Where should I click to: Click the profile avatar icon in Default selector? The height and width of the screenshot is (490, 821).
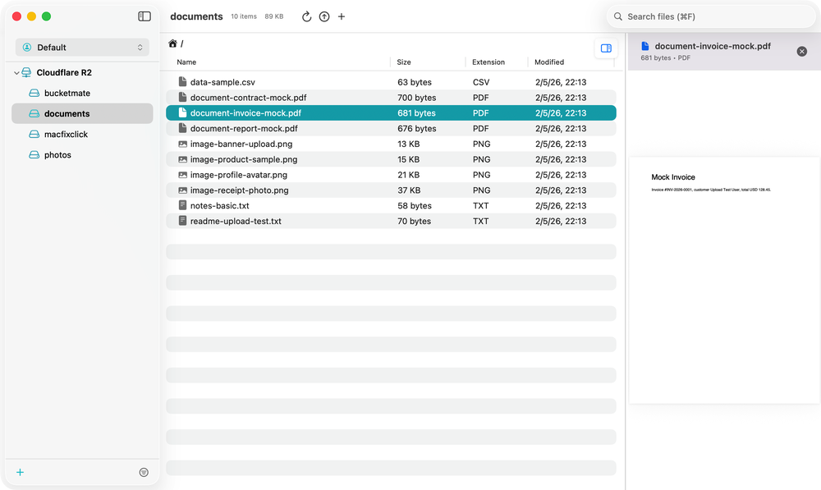click(27, 47)
